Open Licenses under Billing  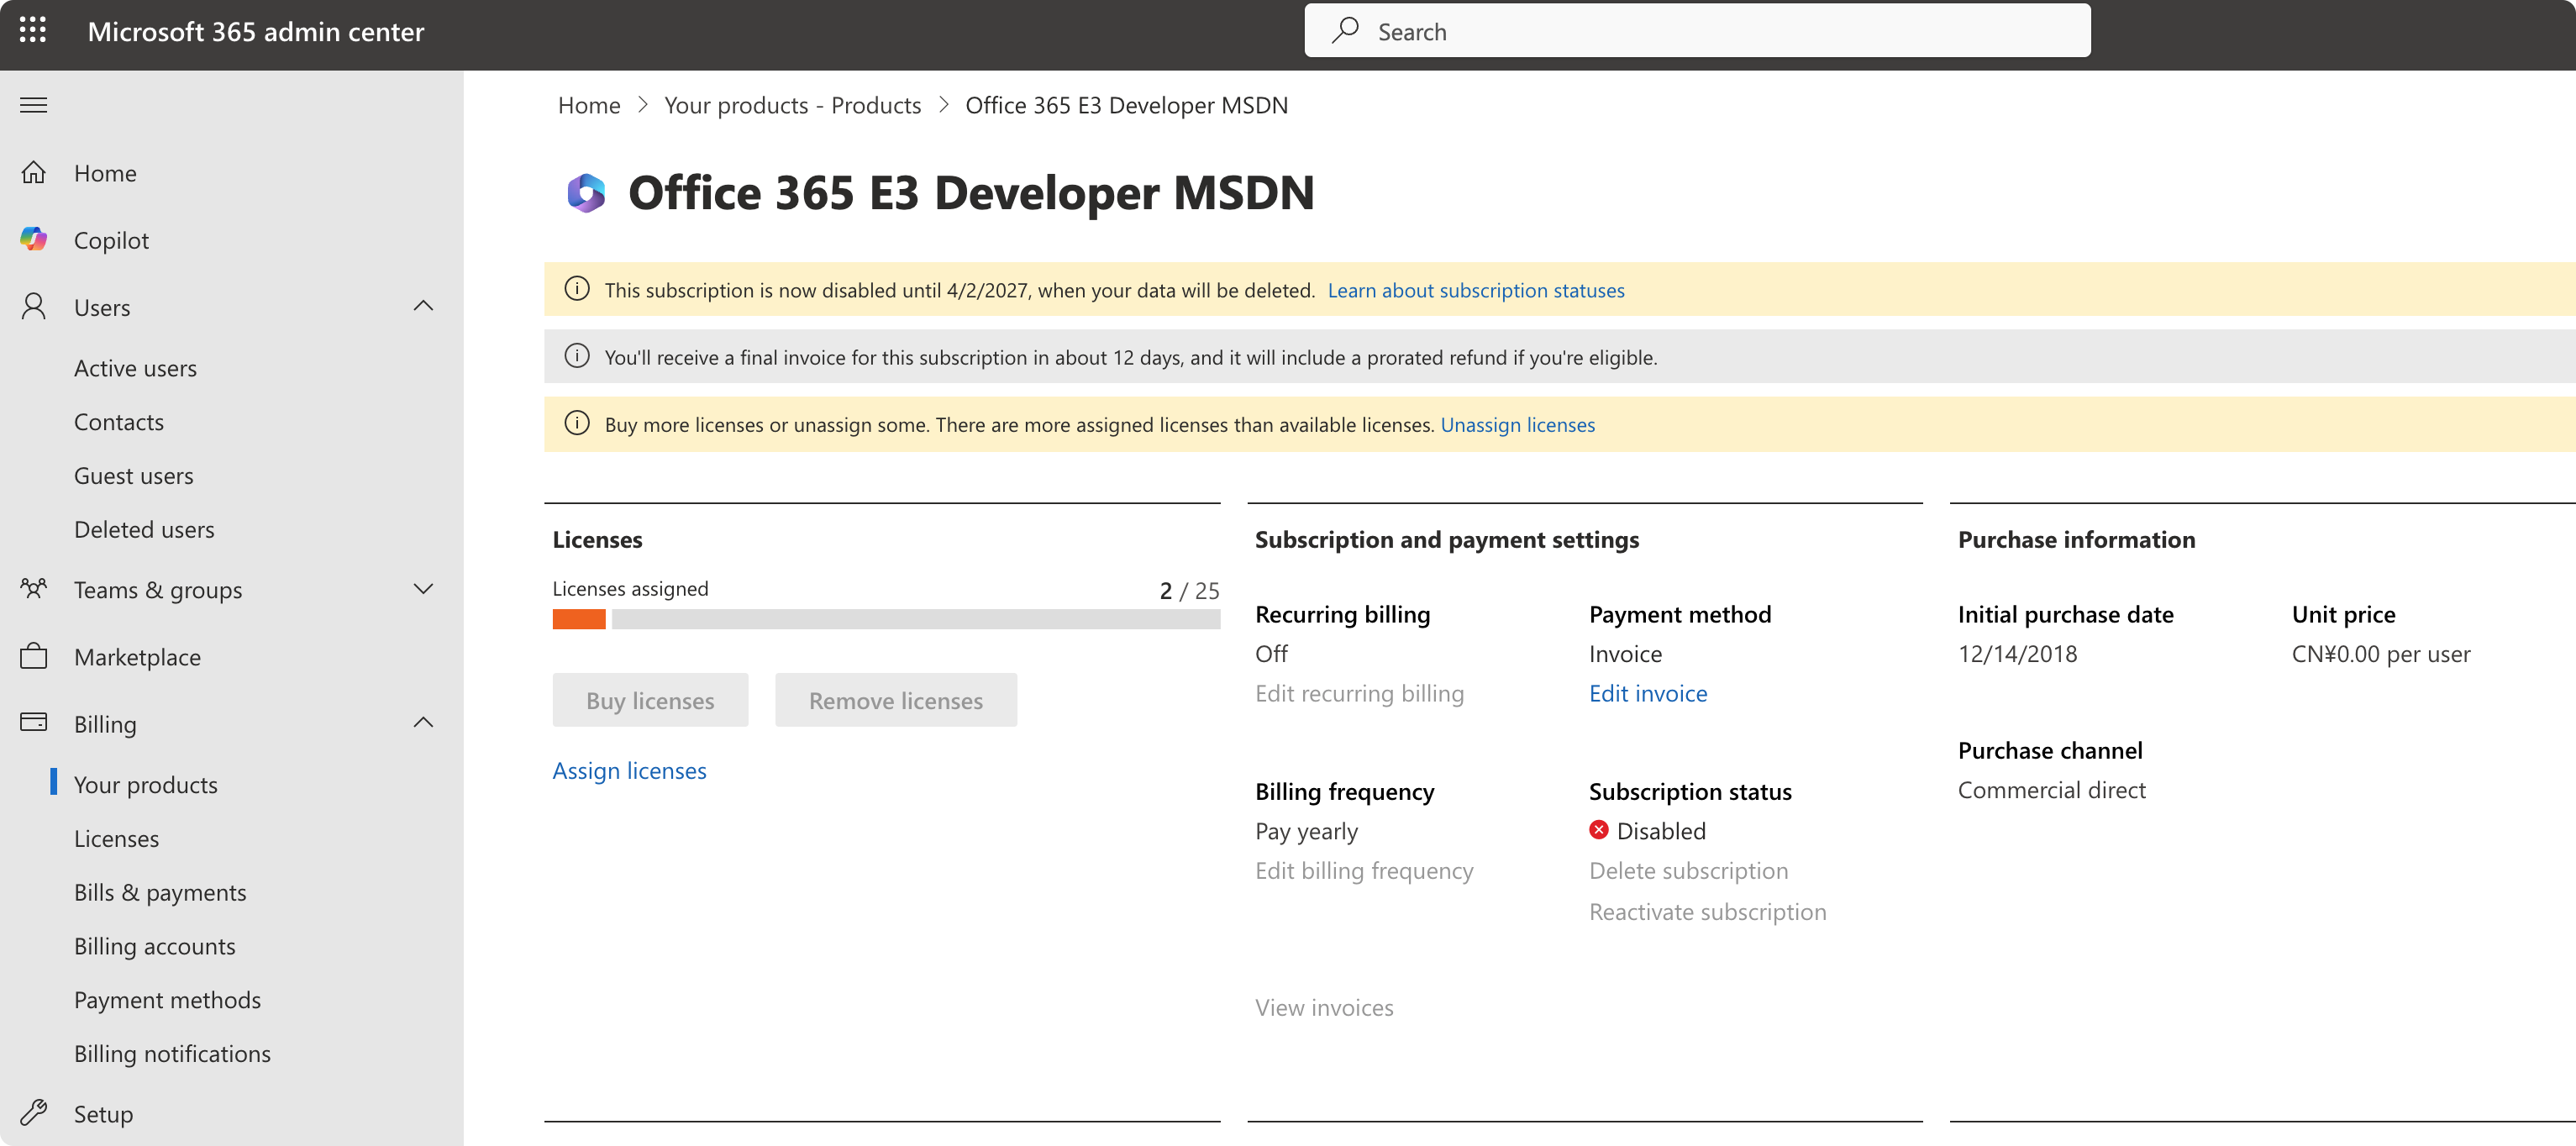pyautogui.click(x=116, y=838)
